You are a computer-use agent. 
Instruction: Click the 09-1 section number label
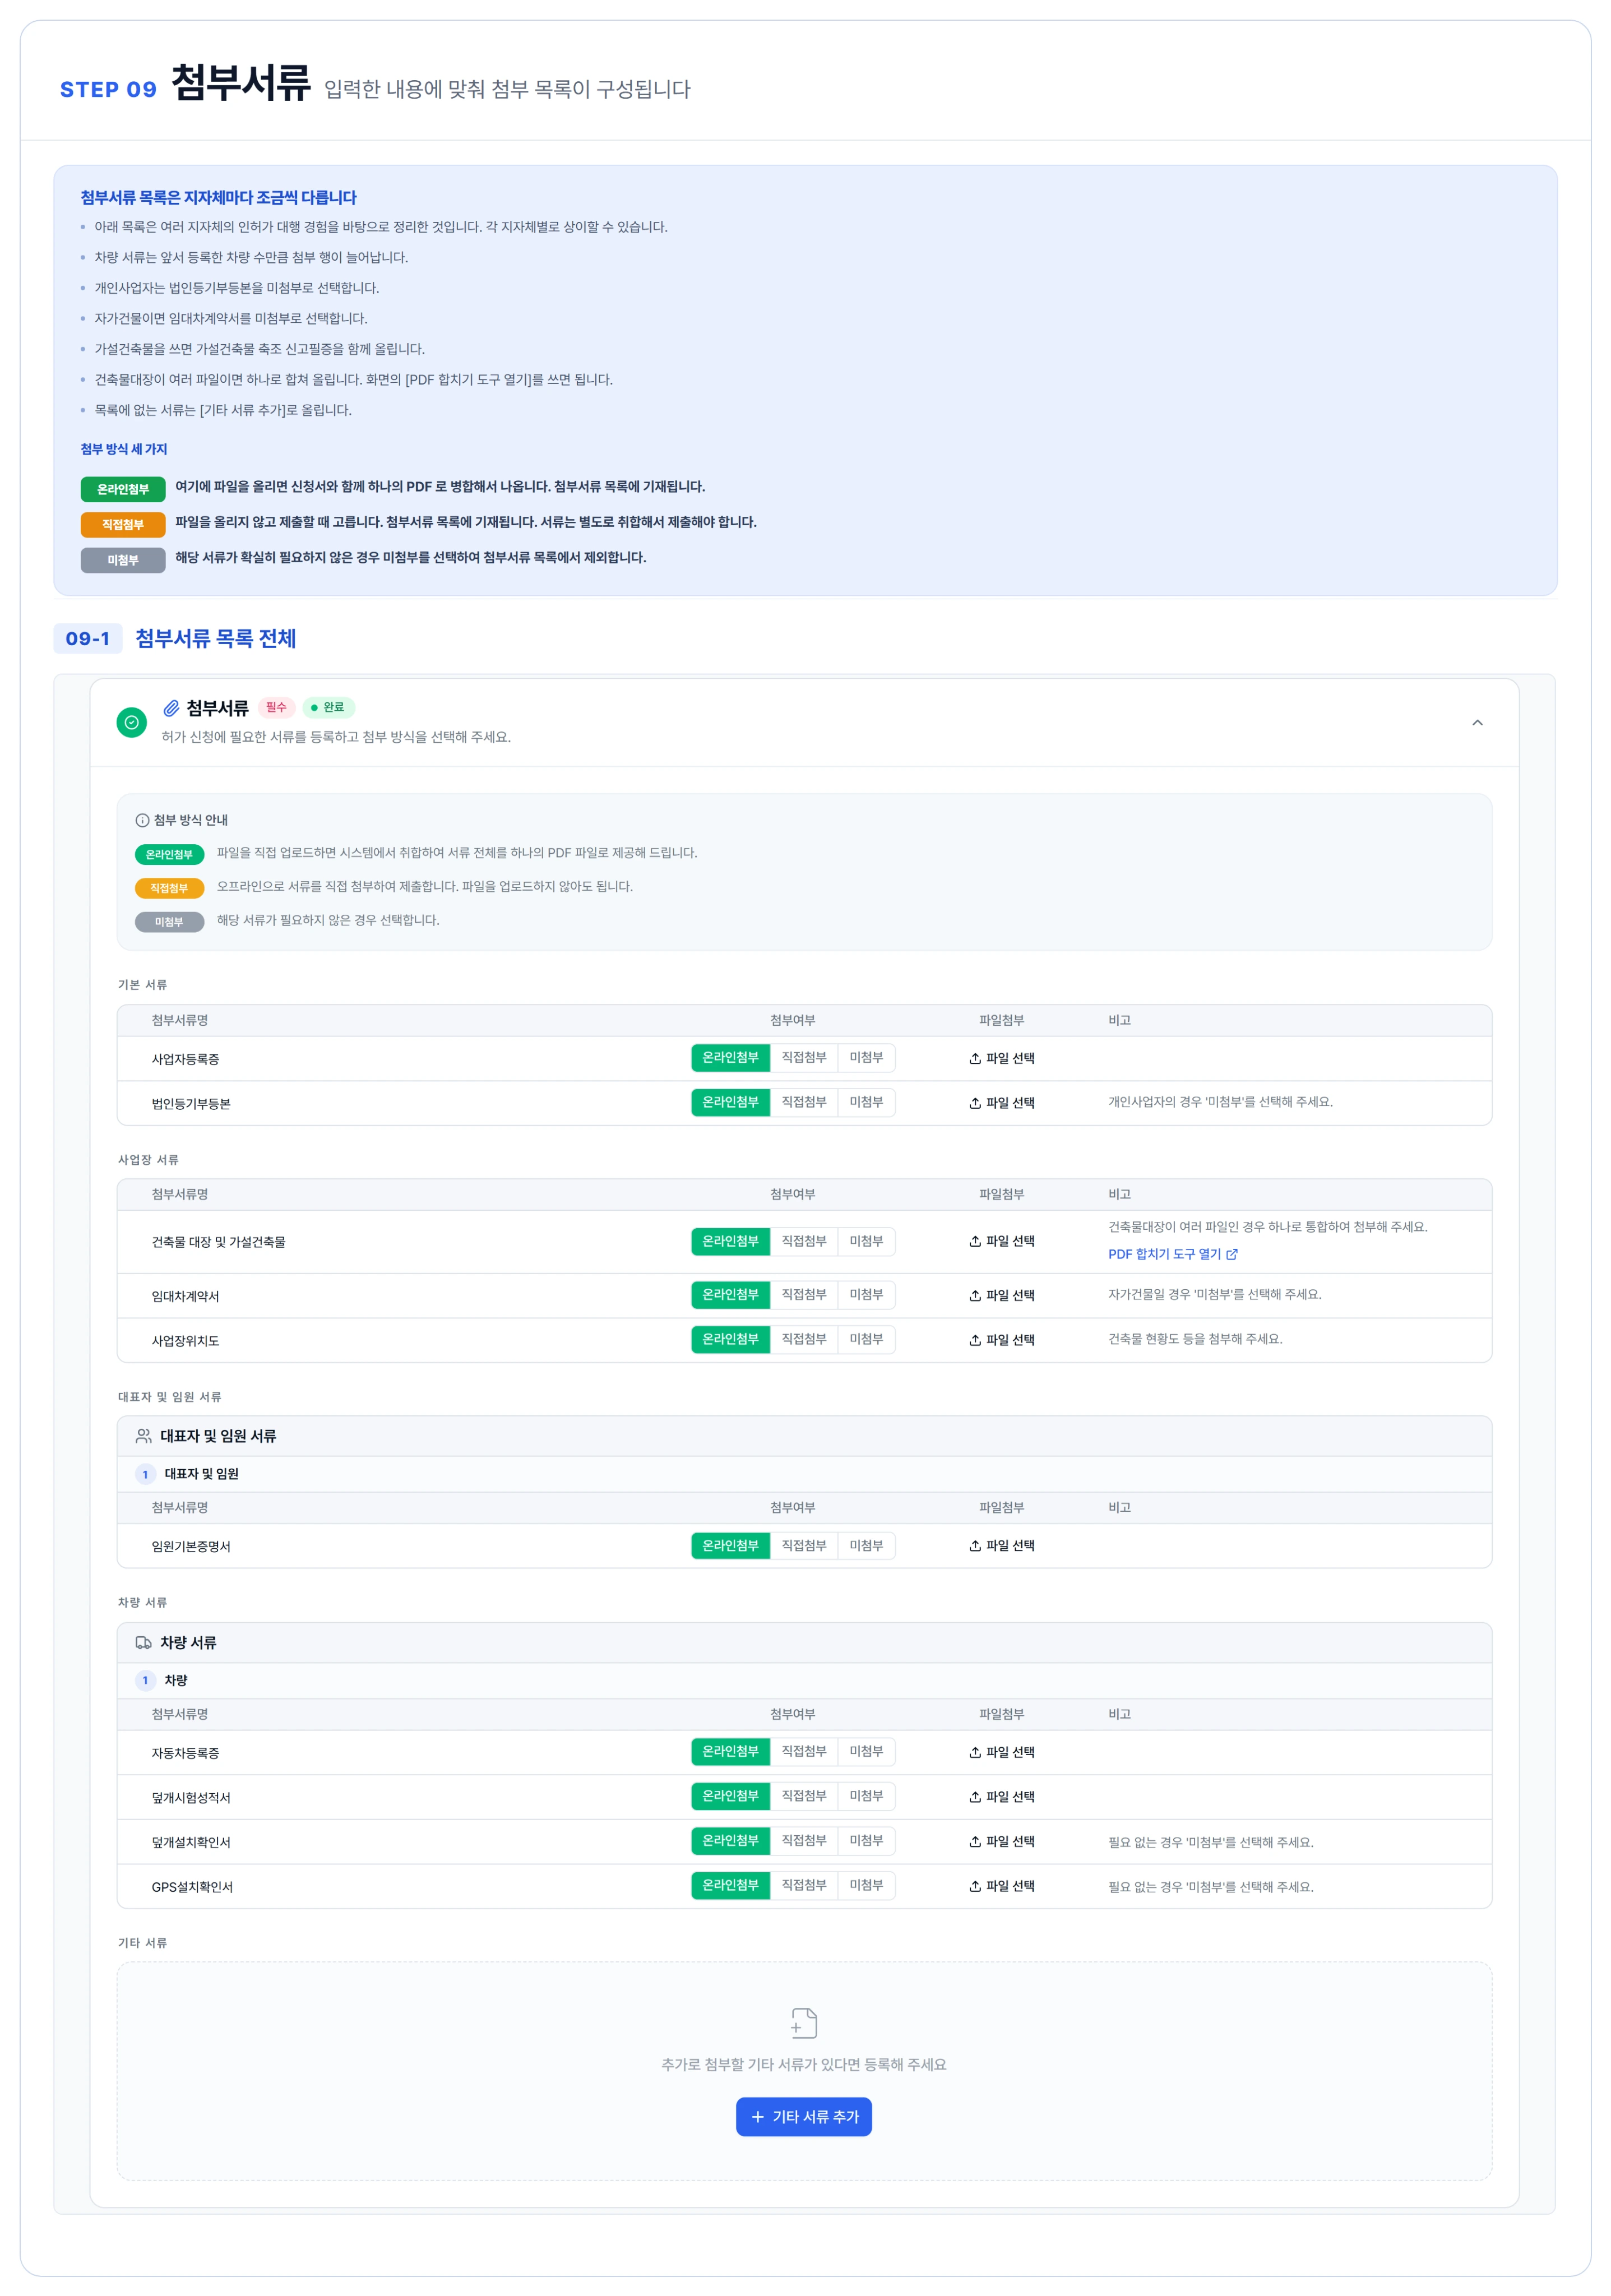click(x=88, y=639)
